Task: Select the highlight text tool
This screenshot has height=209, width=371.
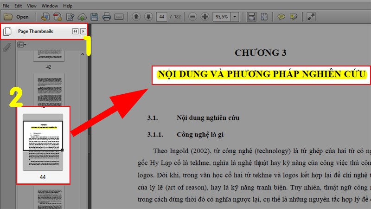Action: click(x=294, y=17)
